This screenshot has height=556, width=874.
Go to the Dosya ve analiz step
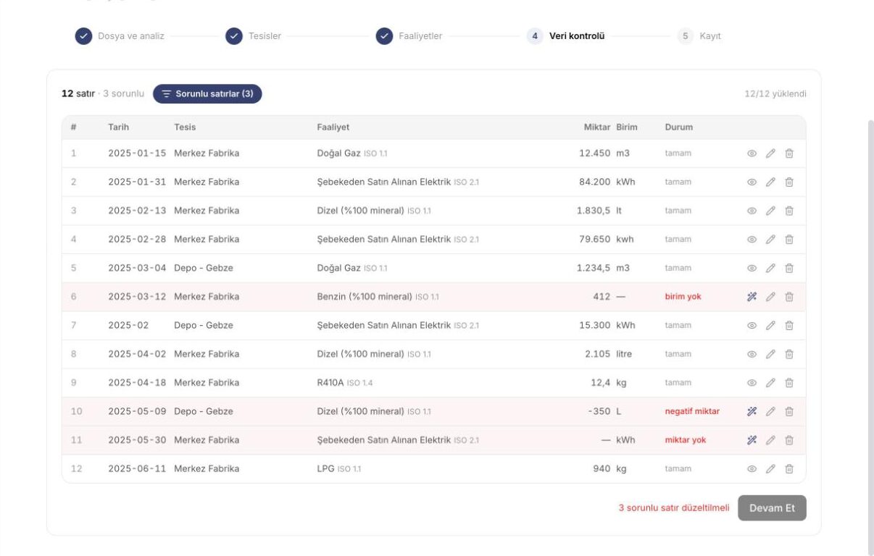click(120, 36)
